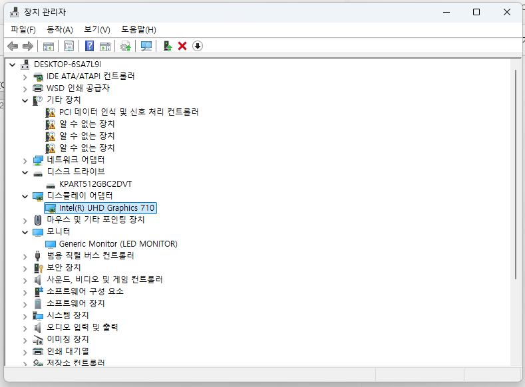Collapse the 기타 장치 category
Image resolution: width=525 pixels, height=387 pixels.
coord(25,100)
